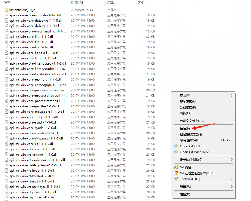Viewport: 251px width, 201px height.
Task: Select file name api-ms-win-core-synch-l1-2-0.dll
Action: (x=33, y=128)
